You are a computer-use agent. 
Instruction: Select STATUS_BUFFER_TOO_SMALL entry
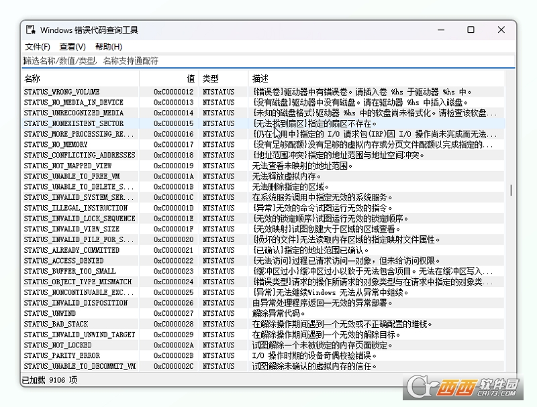pyautogui.click(x=264, y=271)
